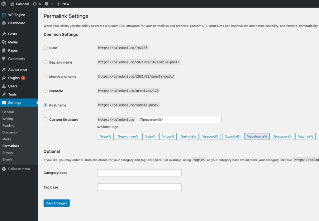Click inside the Category base field
This screenshot has height=221, width=319.
(139, 173)
